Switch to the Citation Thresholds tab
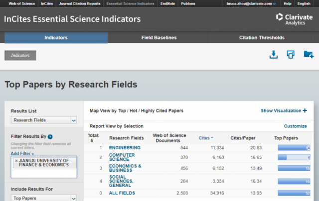This screenshot has width=319, height=201. (261, 38)
